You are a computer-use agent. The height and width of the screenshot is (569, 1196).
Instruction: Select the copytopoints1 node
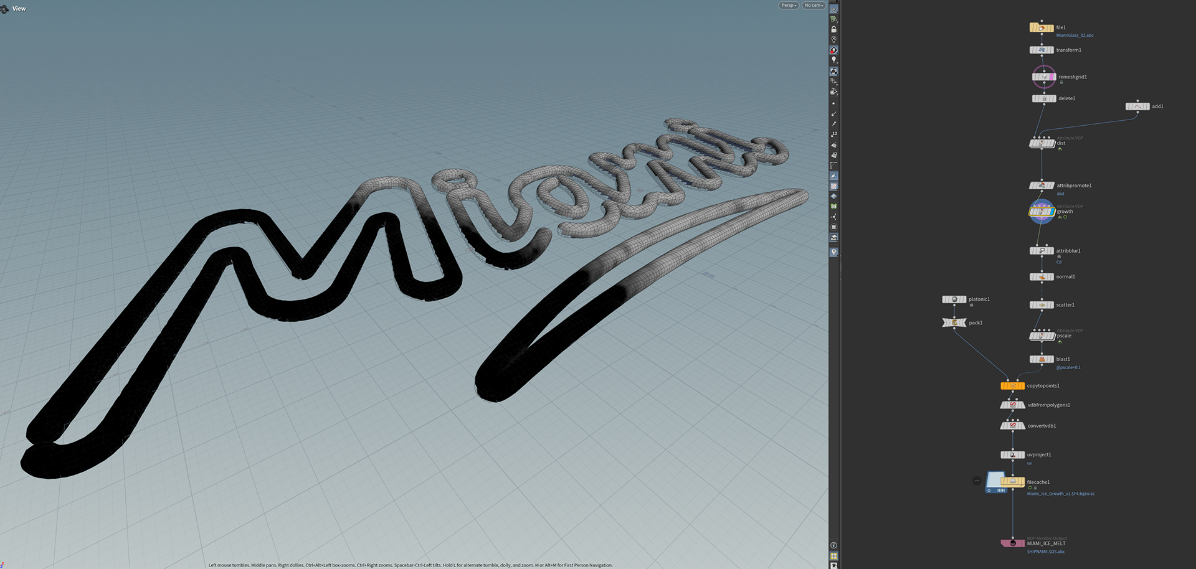point(1013,386)
